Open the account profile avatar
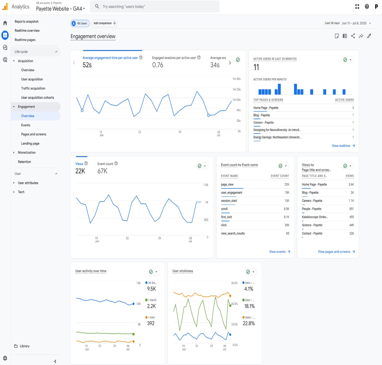382x365 pixels. [x=376, y=7]
